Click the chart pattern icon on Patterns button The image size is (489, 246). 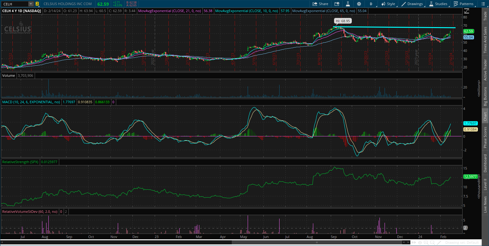(x=456, y=4)
